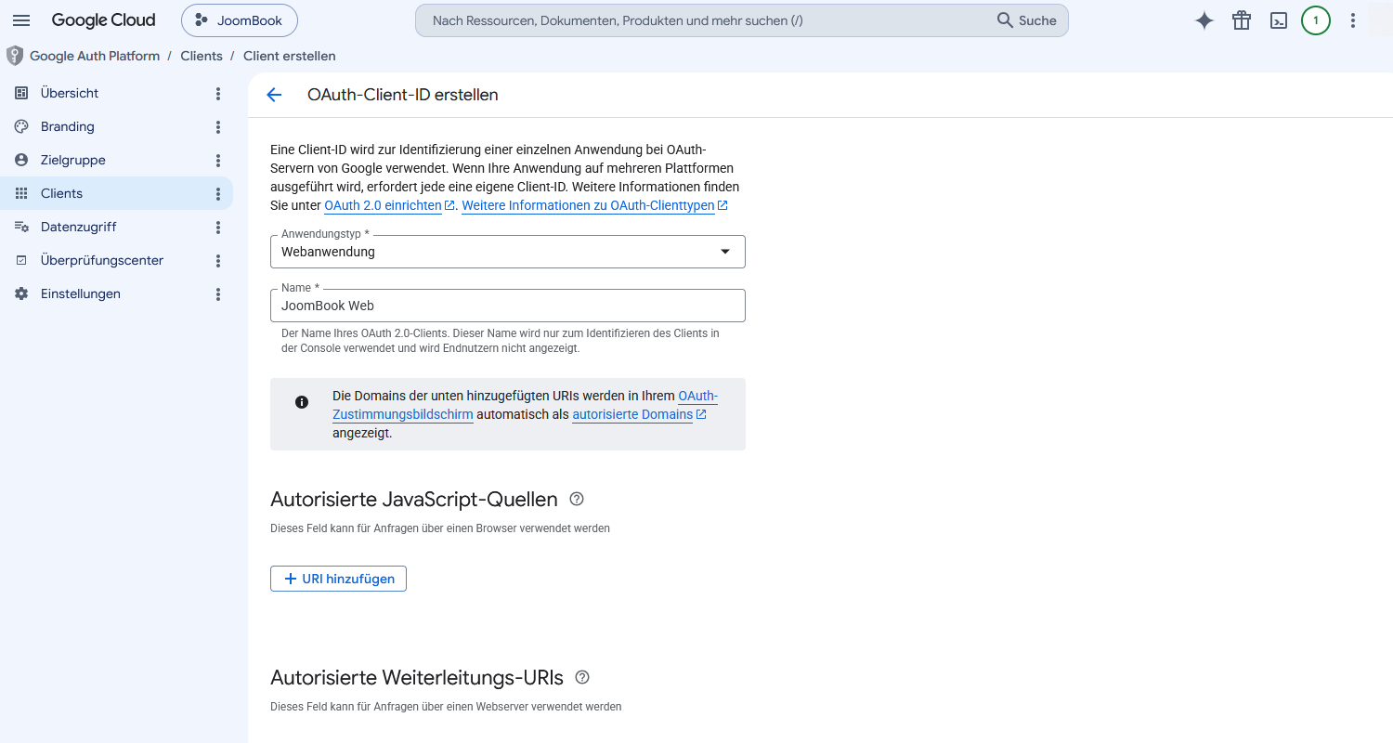Go to the Google Auth Platform breadcrumb
The height and width of the screenshot is (743, 1393).
95,56
